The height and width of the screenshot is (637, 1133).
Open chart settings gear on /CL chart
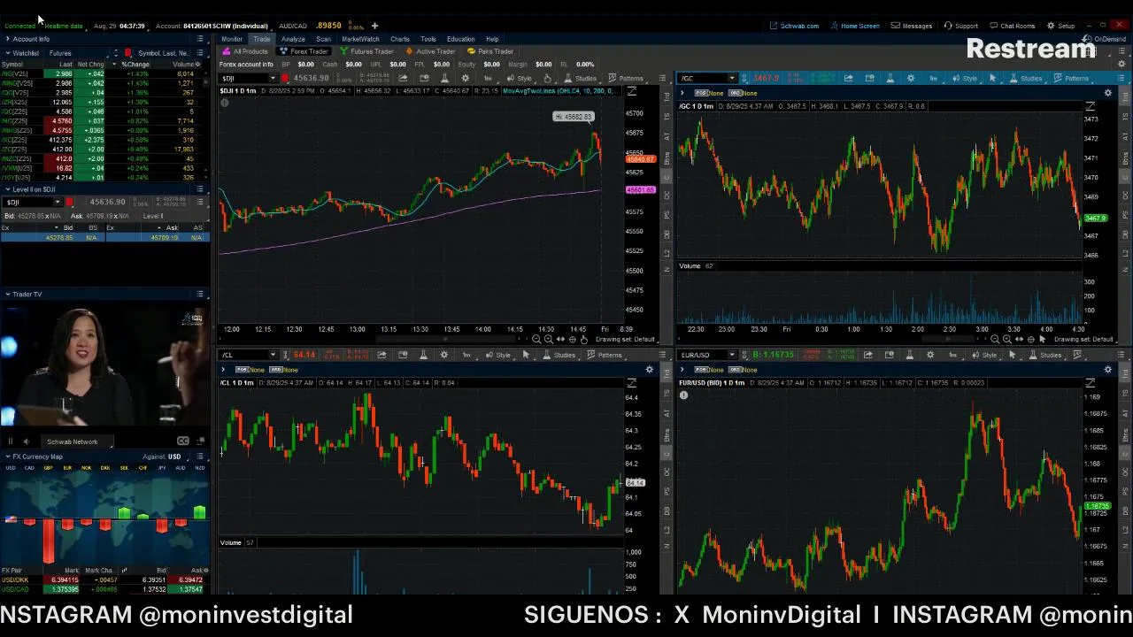point(444,355)
